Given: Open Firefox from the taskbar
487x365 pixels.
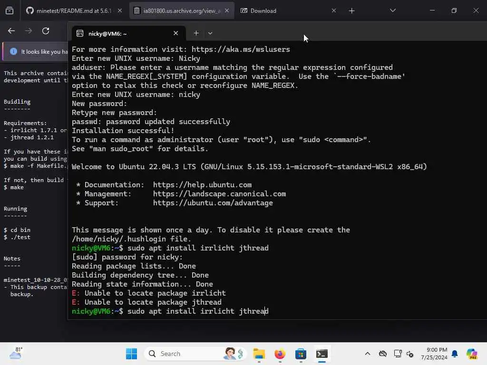Looking at the screenshot, I should (x=280, y=354).
